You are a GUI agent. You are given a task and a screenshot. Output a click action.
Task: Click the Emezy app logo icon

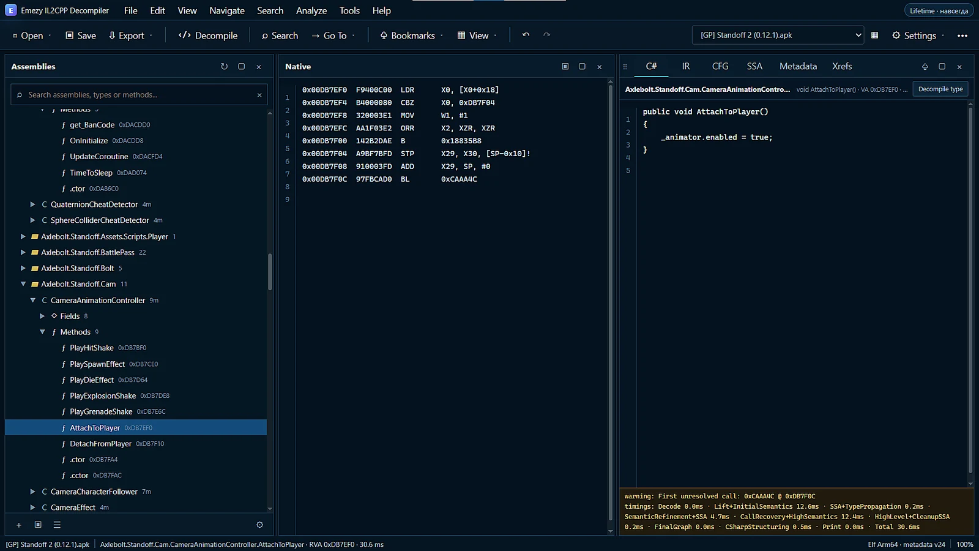tap(11, 10)
